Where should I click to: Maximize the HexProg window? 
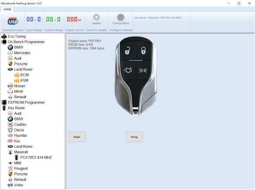point(239,3)
